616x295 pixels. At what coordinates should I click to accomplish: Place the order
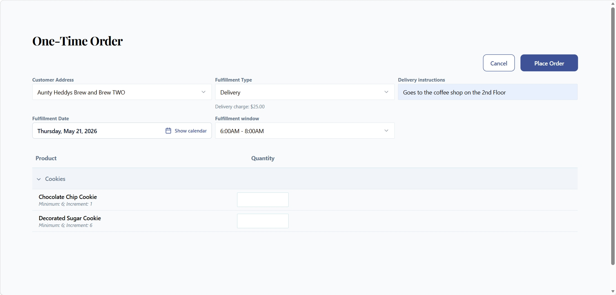tap(549, 63)
